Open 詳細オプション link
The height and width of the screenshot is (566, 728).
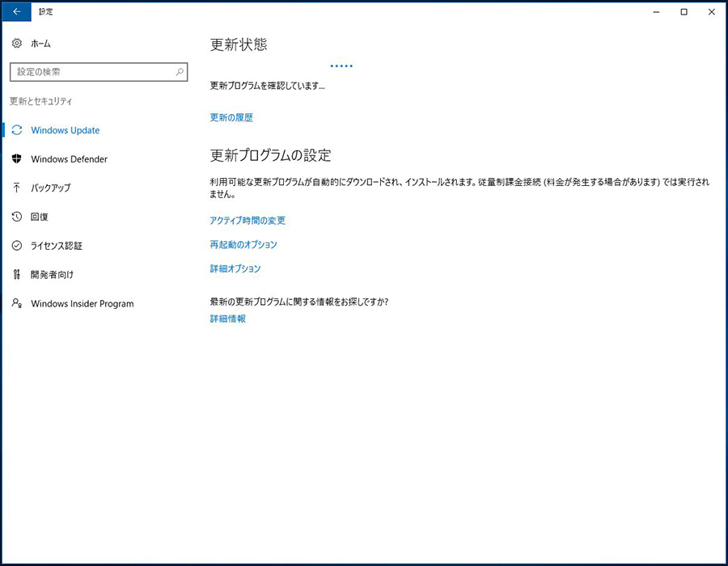tap(235, 268)
